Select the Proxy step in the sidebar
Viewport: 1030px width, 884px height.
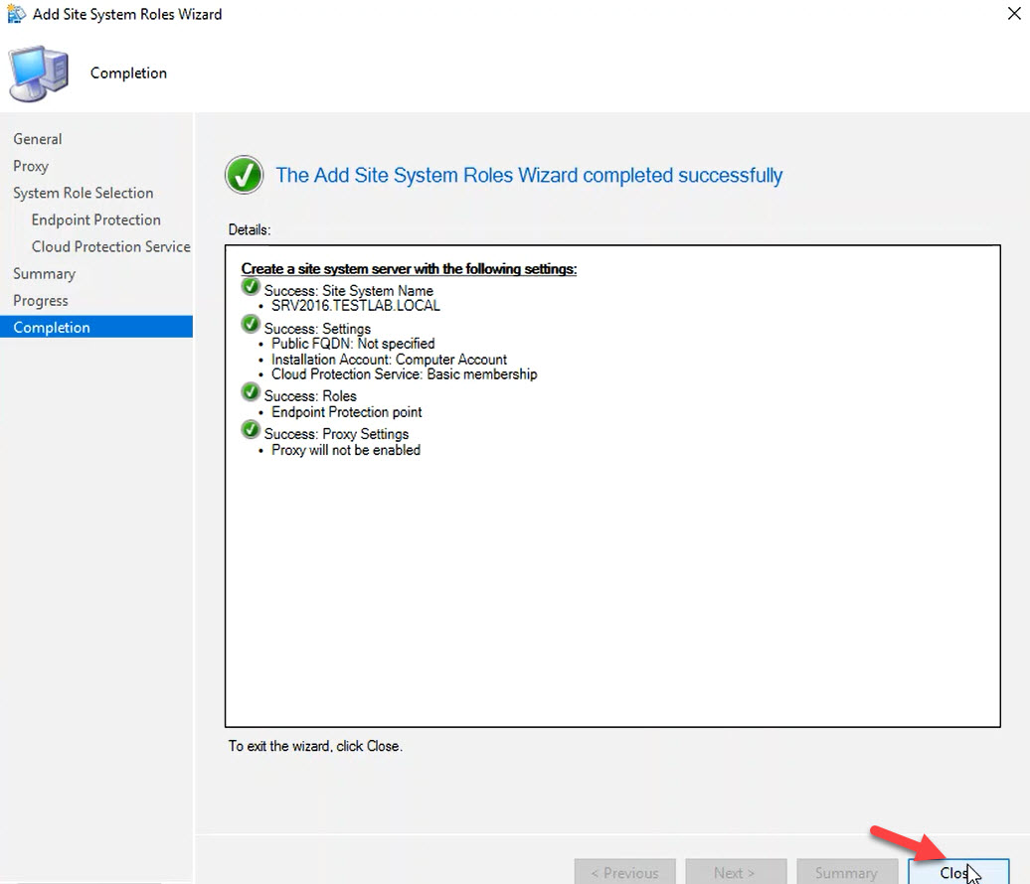[31, 166]
